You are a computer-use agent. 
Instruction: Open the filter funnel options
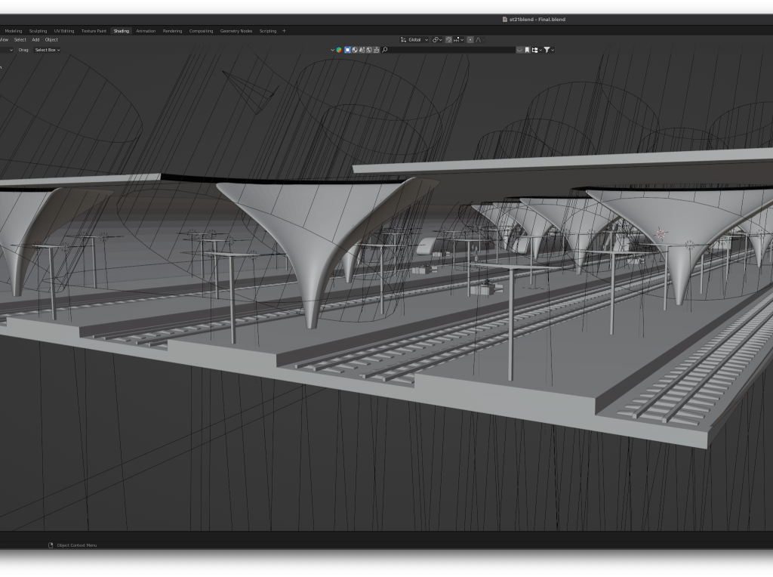[x=547, y=50]
